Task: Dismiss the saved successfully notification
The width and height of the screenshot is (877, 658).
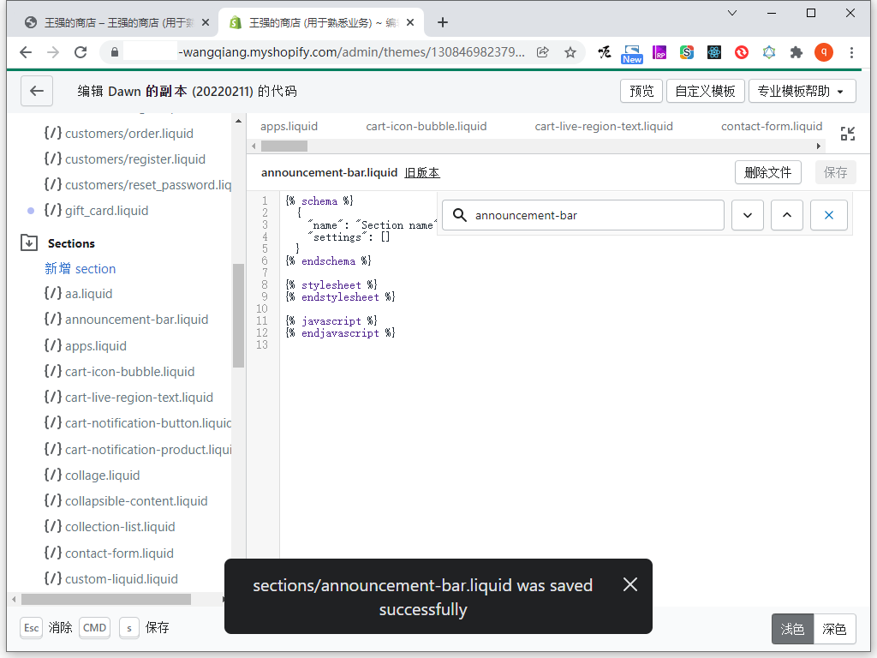Action: pos(630,584)
